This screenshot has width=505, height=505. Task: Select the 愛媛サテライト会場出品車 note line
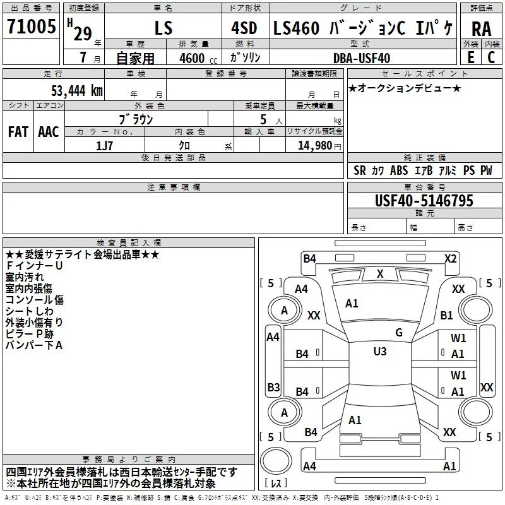(82, 254)
